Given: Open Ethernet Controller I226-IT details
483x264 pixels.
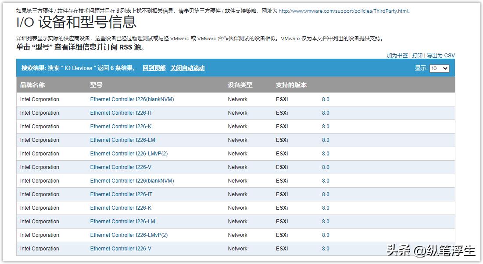Looking at the screenshot, I should 121,113.
